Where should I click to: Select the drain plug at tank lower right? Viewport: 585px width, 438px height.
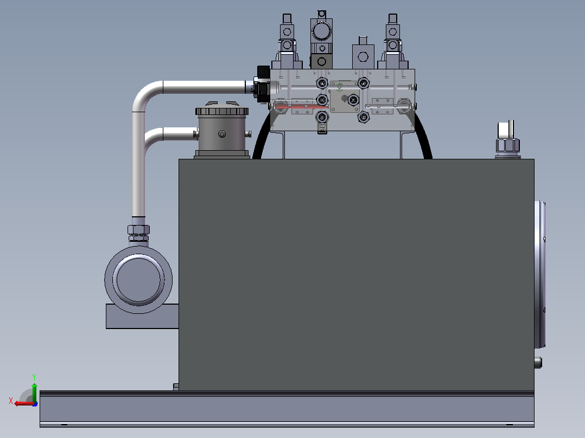538,362
